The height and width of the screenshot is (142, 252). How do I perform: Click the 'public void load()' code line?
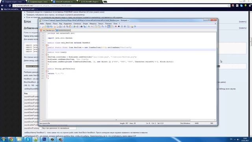pos(57,52)
